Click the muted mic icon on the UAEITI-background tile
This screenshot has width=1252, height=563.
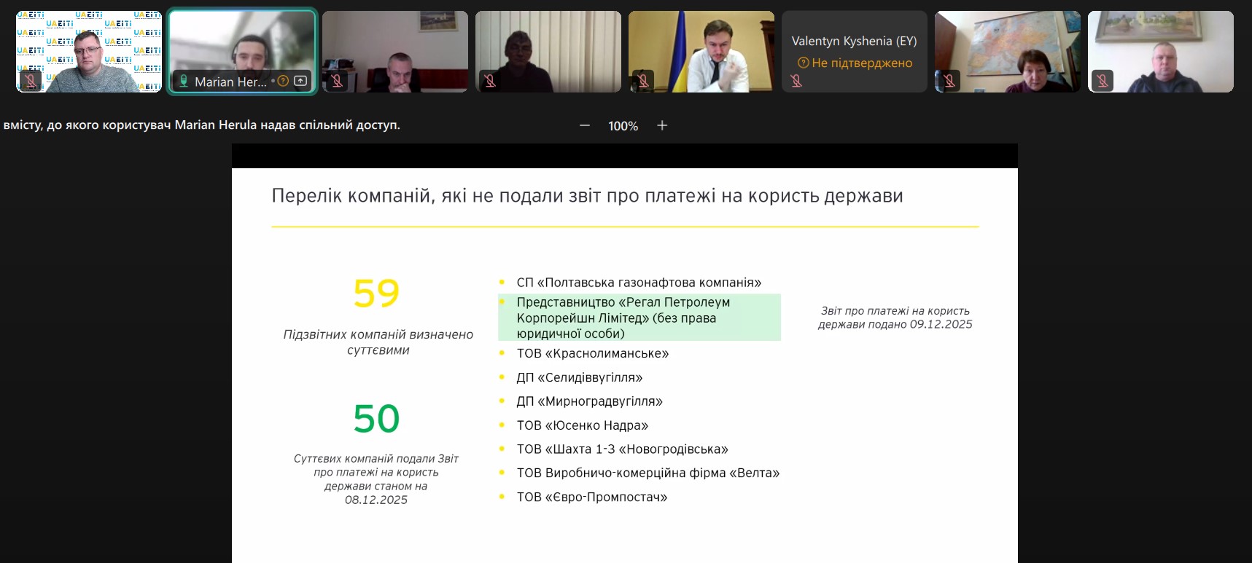click(x=30, y=81)
